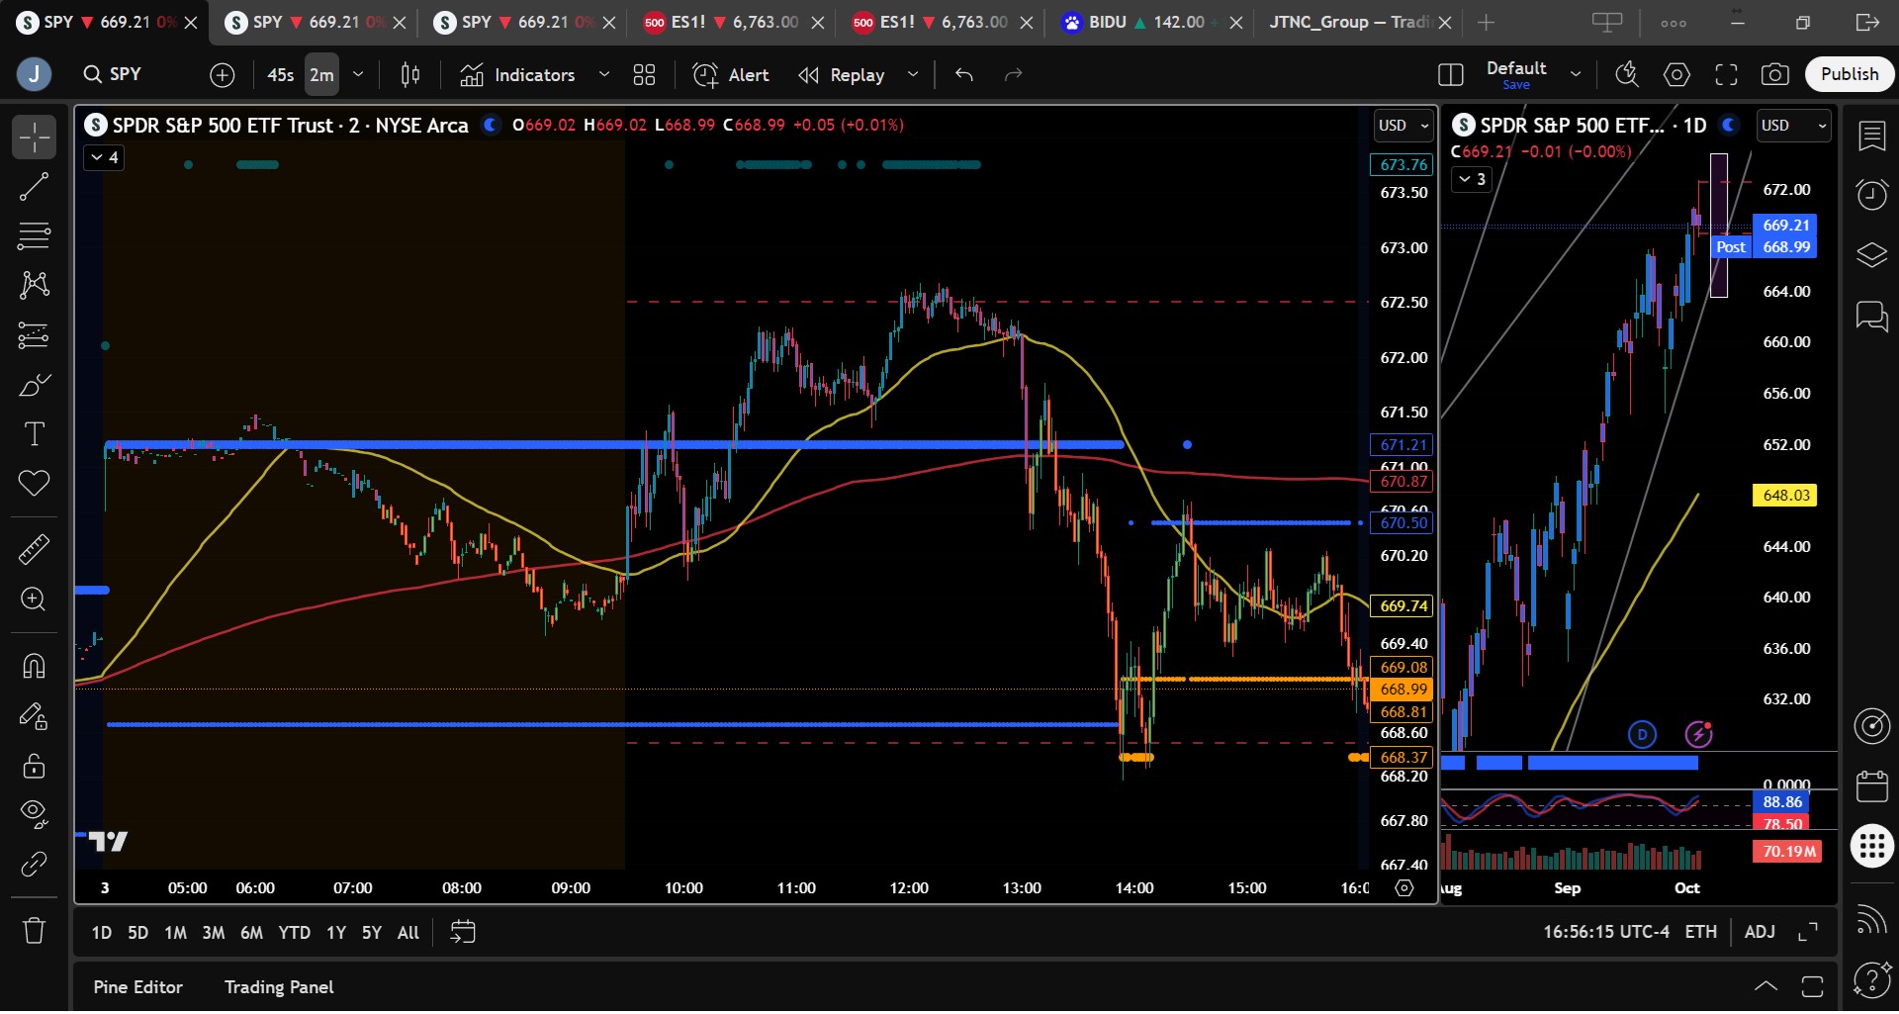
Task: Open the forecasting and measurement tools
Action: point(34,335)
